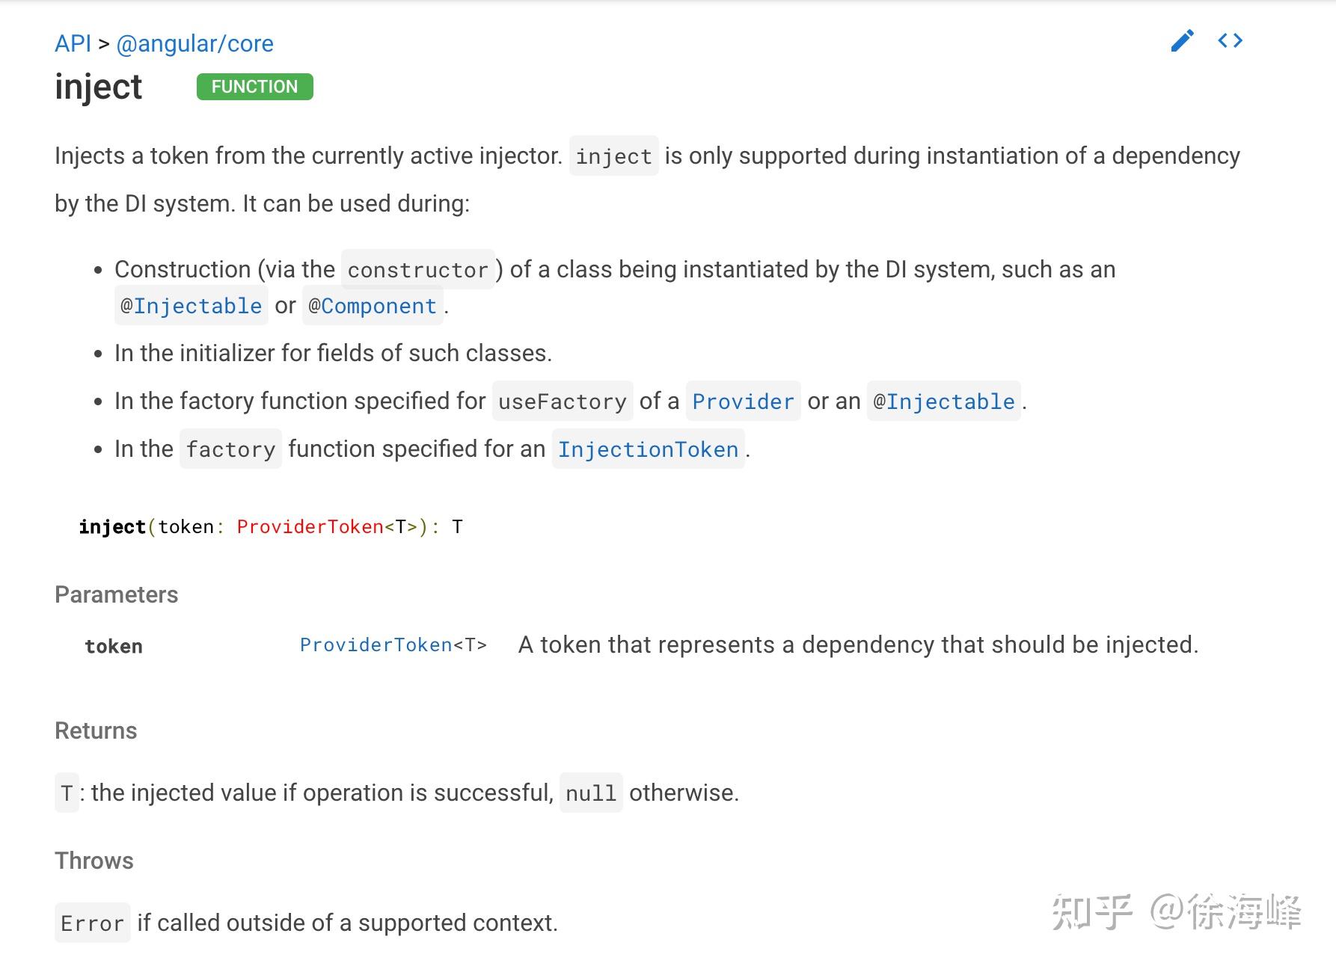Select the factory code chip
Screen dimensions: 1336x966
point(230,449)
